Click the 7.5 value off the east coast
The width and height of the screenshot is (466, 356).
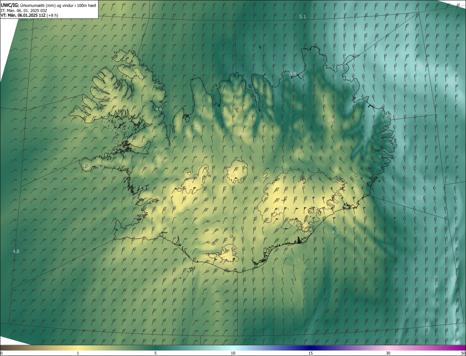pyautogui.click(x=420, y=198)
